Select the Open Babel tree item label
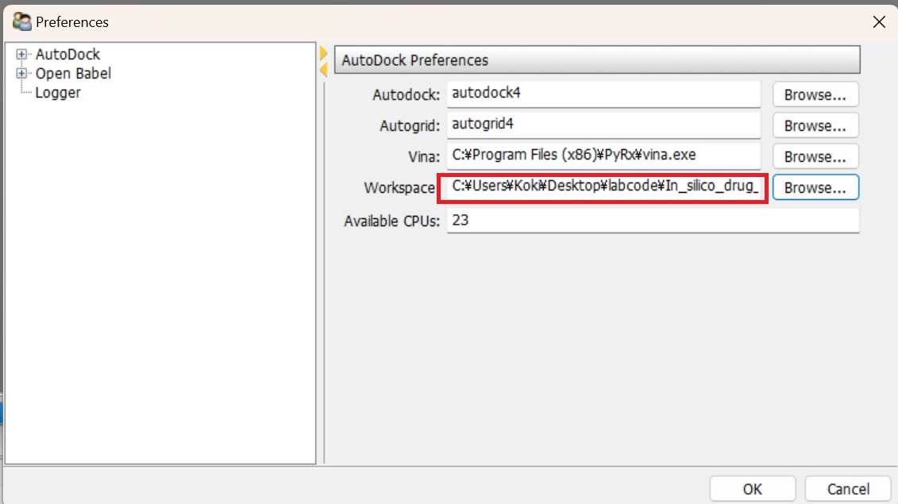 click(73, 73)
